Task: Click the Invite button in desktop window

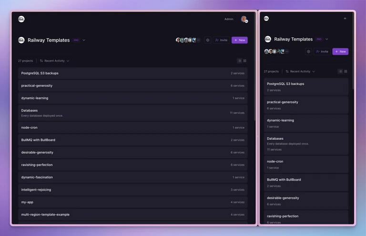Action: coord(221,40)
